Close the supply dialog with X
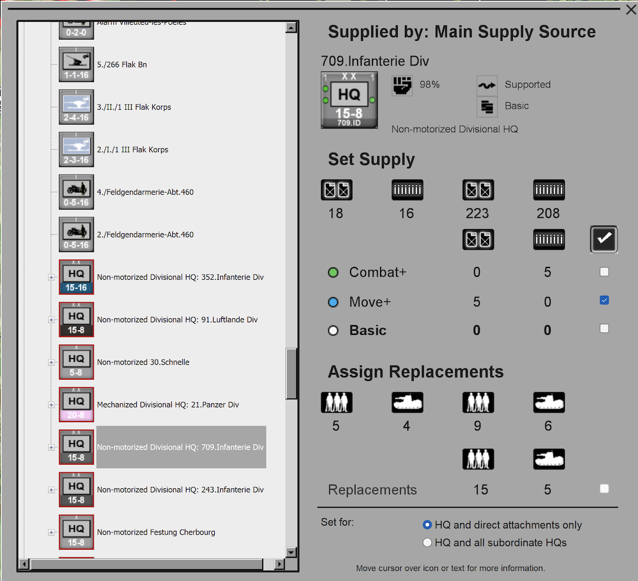638x581 pixels. (631, 10)
